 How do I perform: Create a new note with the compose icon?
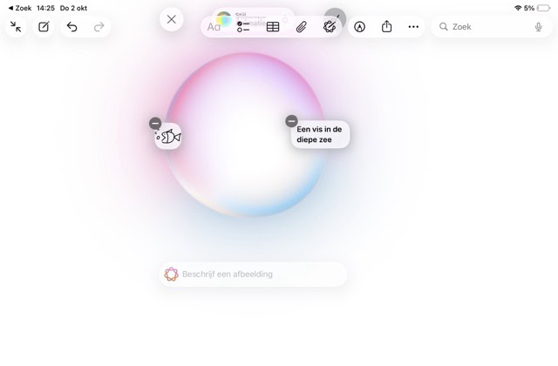pyautogui.click(x=44, y=27)
